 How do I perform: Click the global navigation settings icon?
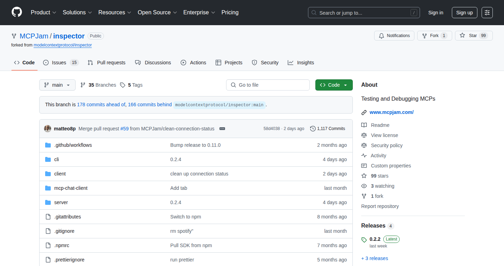tap(487, 13)
